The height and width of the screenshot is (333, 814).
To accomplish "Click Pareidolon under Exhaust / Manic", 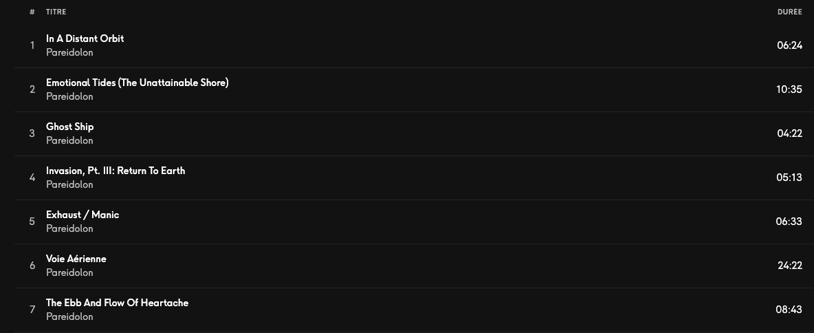I will click(69, 228).
